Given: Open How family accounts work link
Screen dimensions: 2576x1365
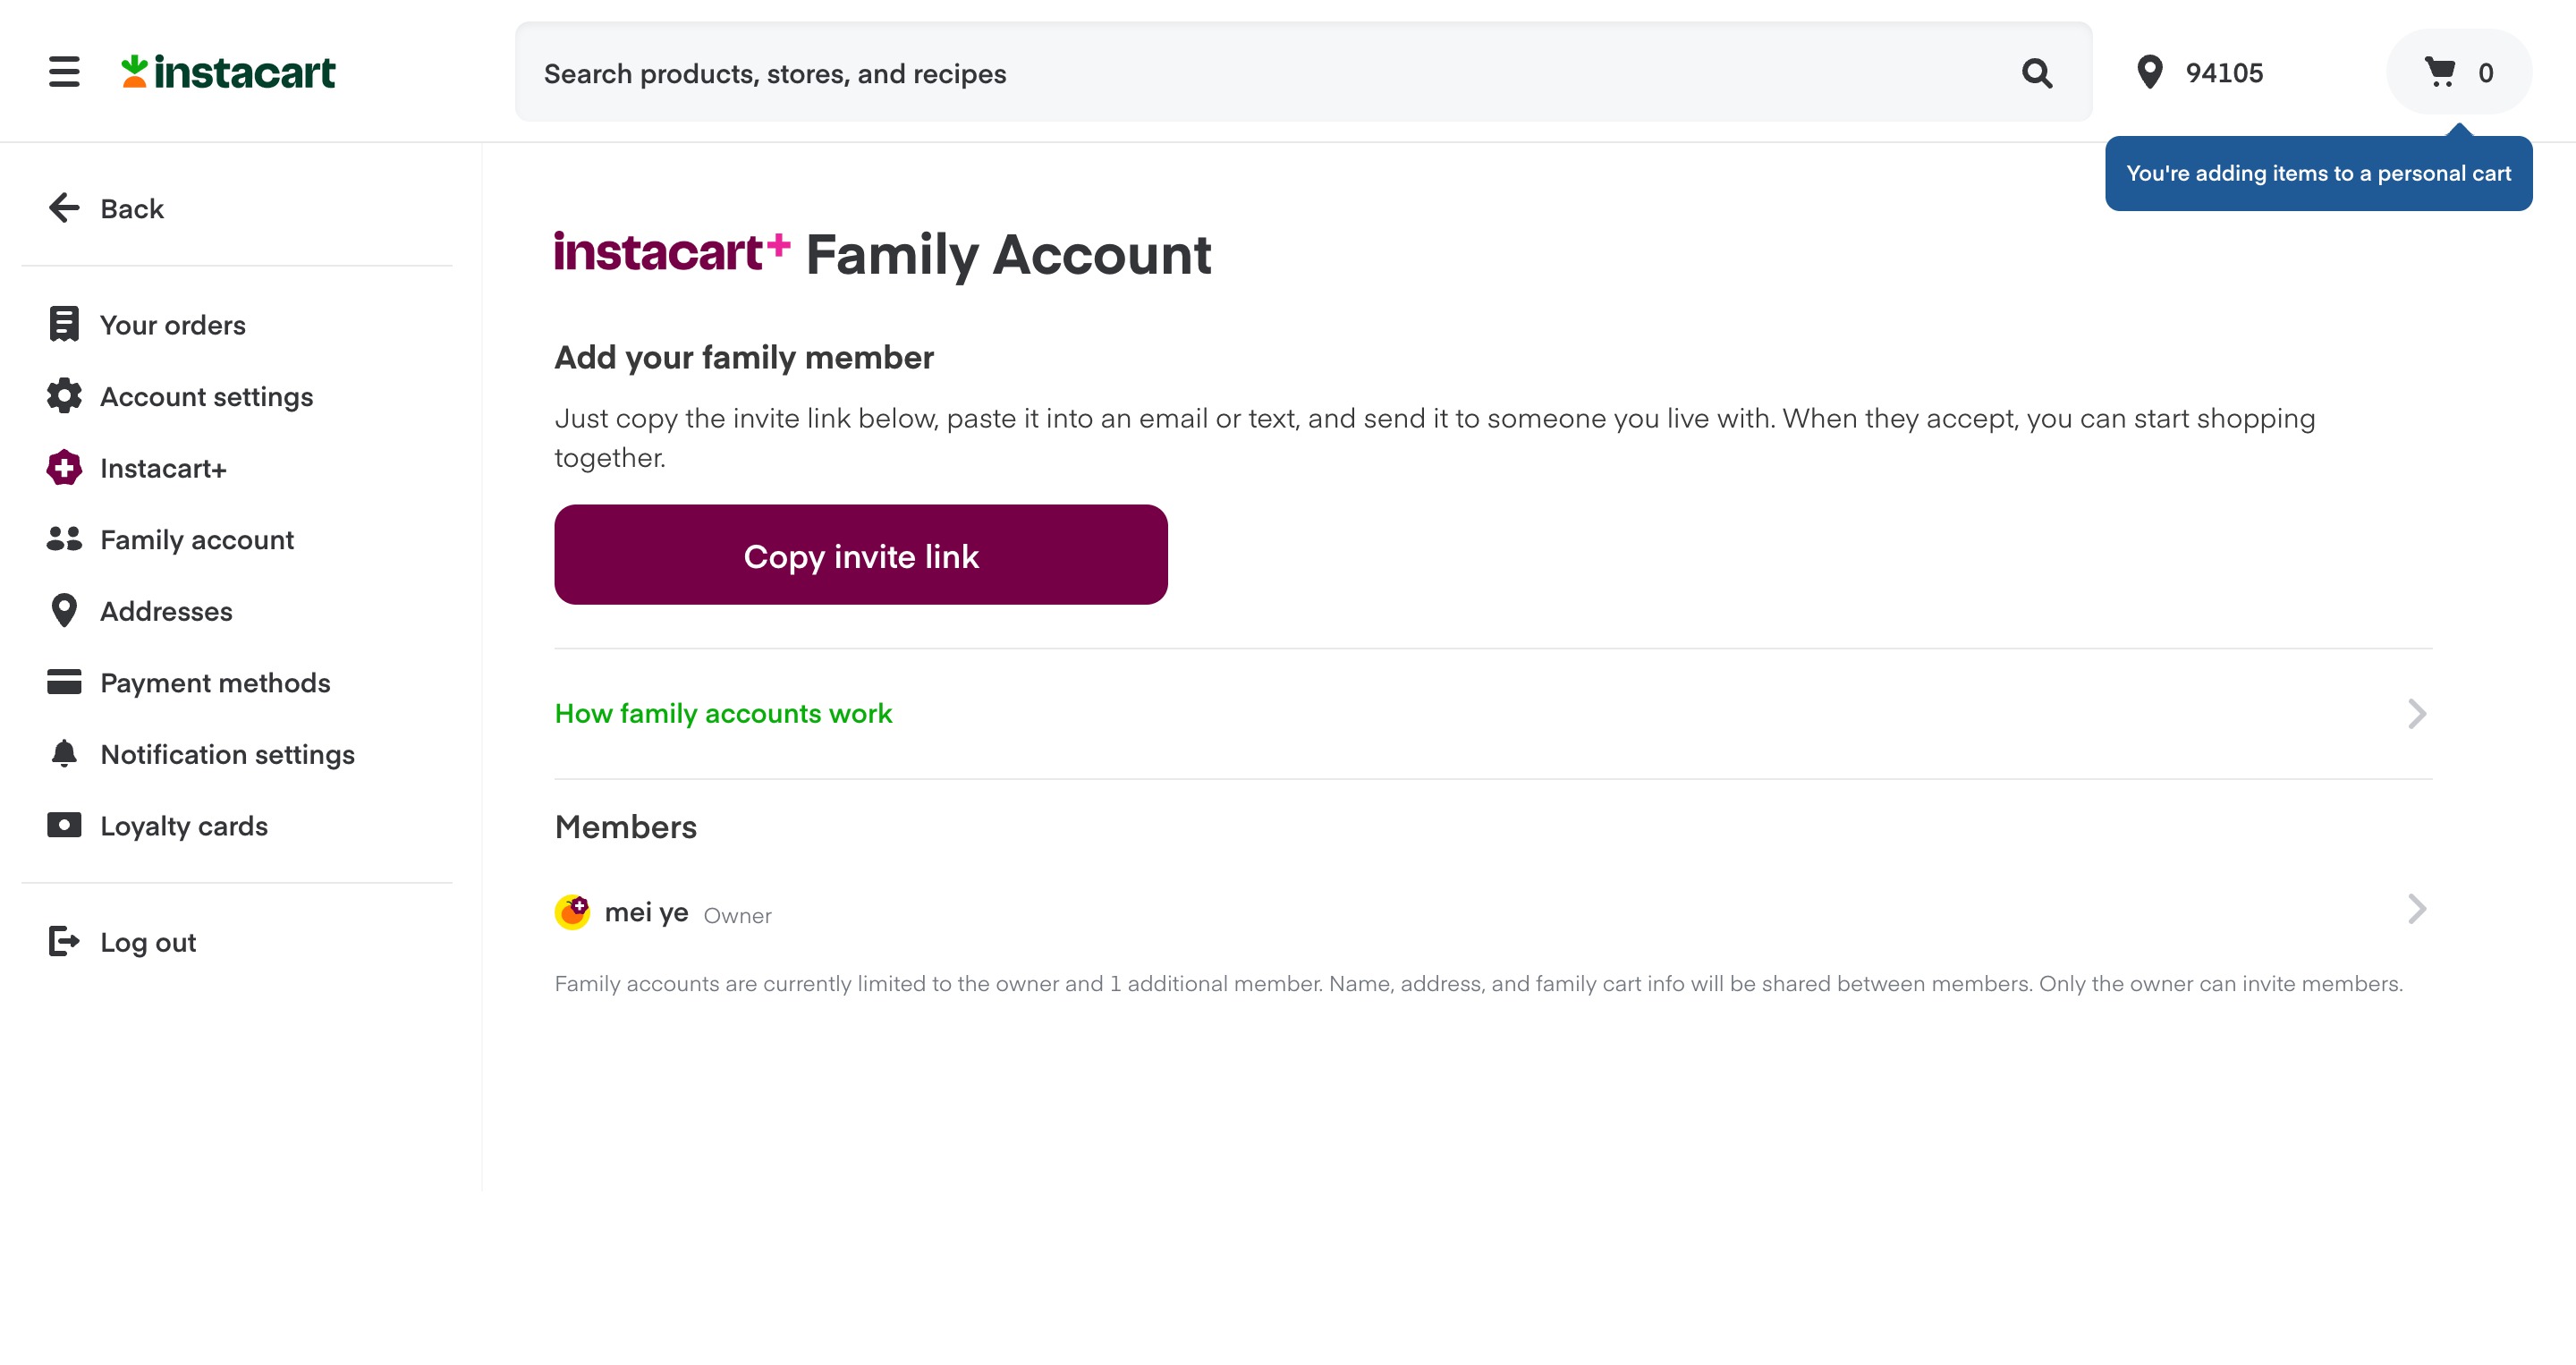Looking at the screenshot, I should click(x=723, y=713).
